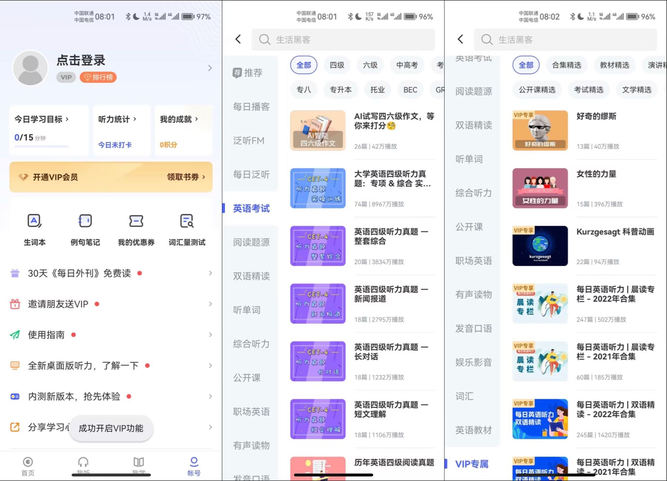Open the Kurzgesagt 科普动画 thumbnail
Screen dimensions: 667x481
coord(540,246)
